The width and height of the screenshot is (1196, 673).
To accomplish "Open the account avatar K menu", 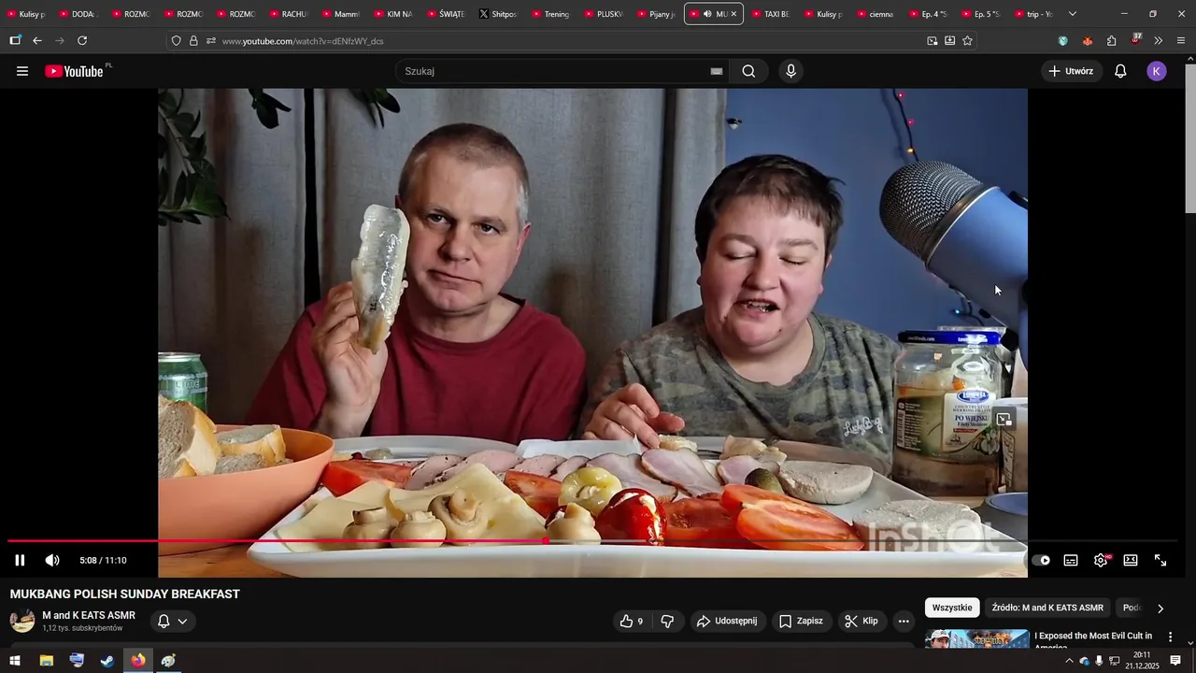I will [1157, 71].
